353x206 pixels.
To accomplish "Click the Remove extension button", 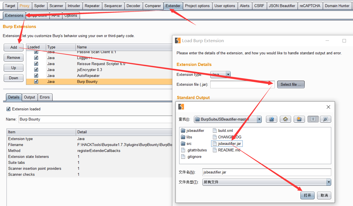I will pyautogui.click(x=14, y=57).
